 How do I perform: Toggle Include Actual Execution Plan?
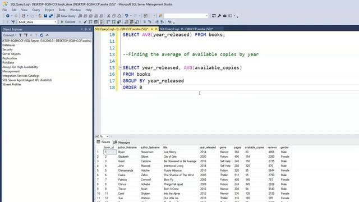click(x=108, y=22)
